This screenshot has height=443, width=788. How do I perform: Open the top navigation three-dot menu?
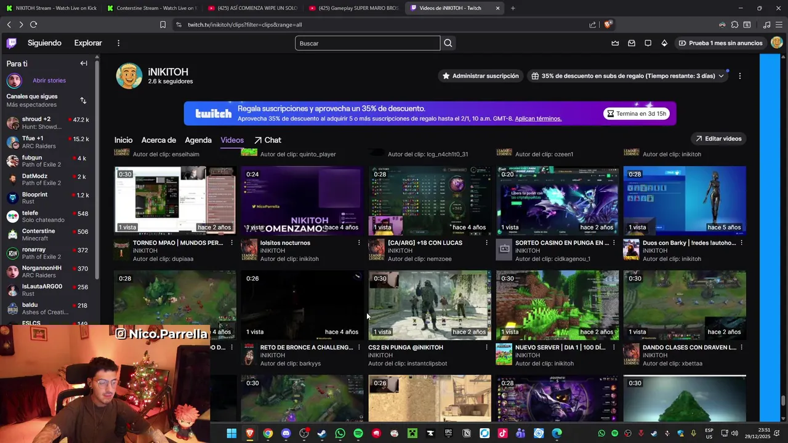click(x=118, y=43)
